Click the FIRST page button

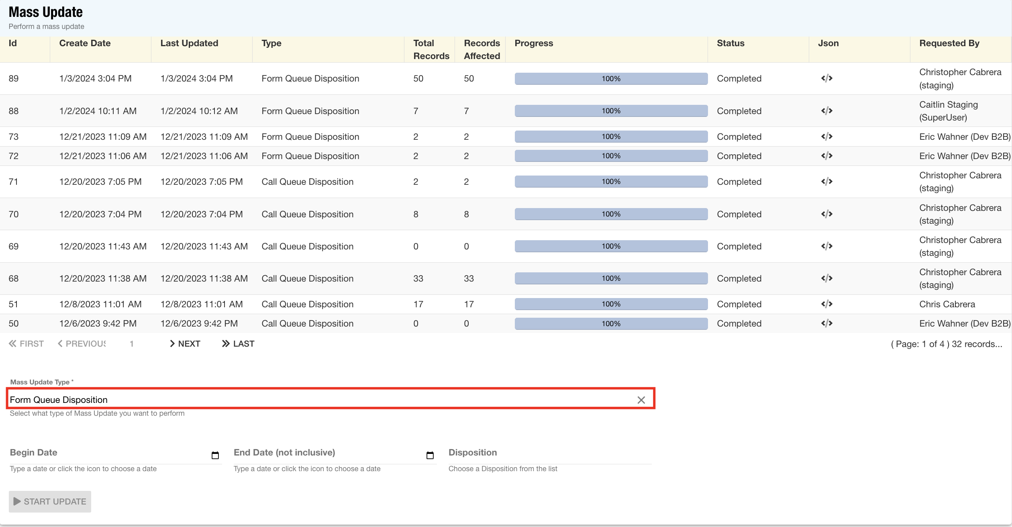coord(27,344)
